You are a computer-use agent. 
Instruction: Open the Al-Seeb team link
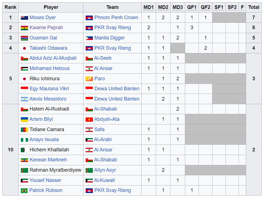tap(103, 58)
